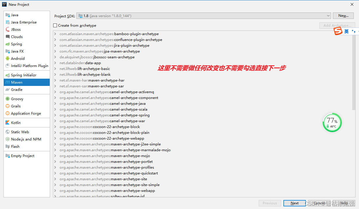Viewport: 359px width, 209px height.
Task: Click the Clouds category icon
Action: pos(8,37)
